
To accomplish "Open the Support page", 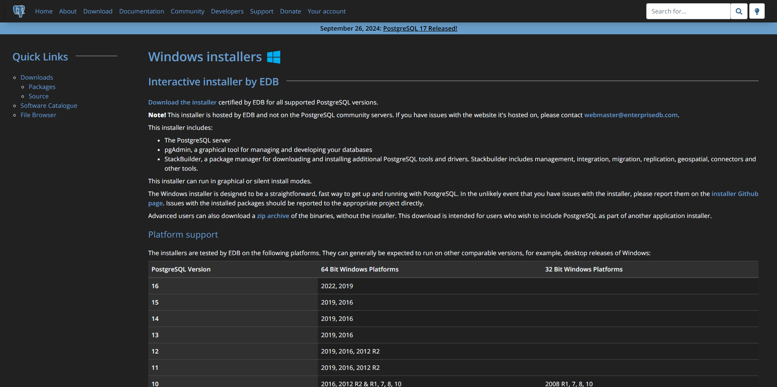I will (x=262, y=11).
